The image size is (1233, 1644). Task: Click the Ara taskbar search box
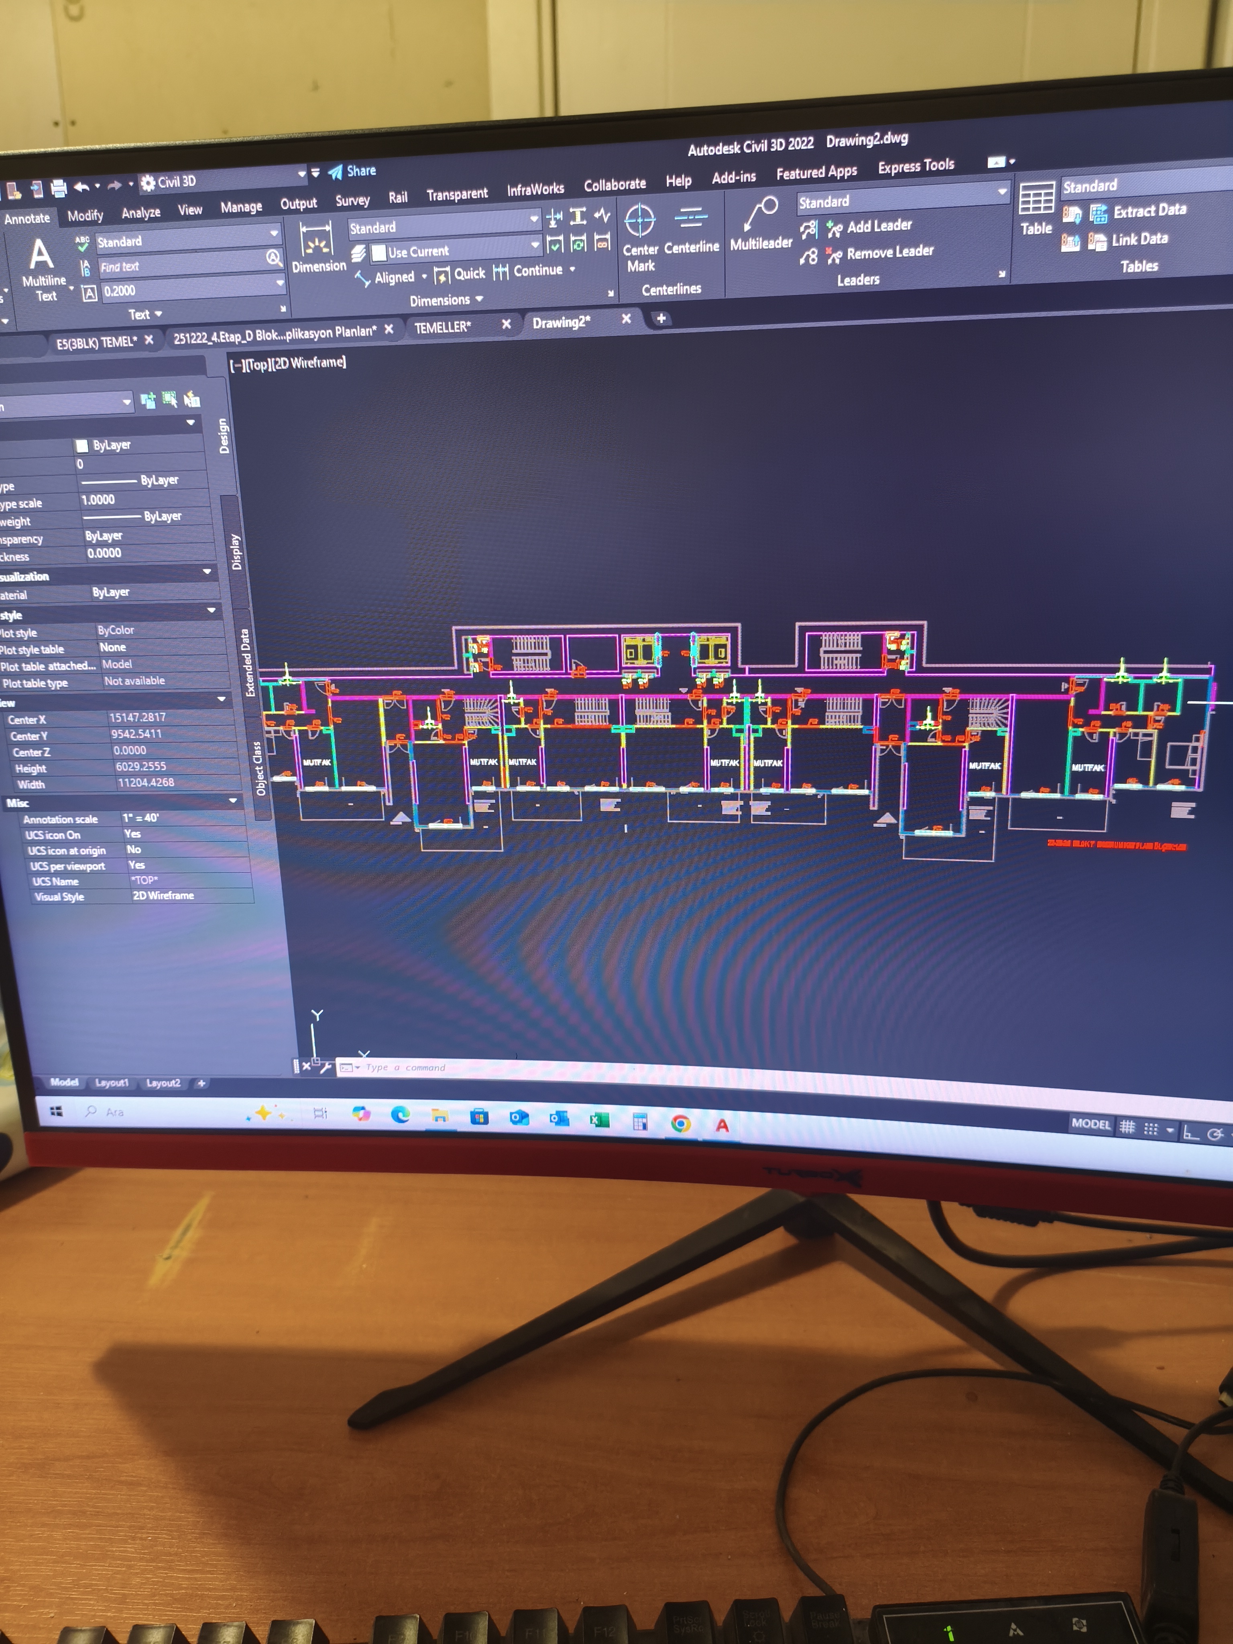(x=114, y=1112)
